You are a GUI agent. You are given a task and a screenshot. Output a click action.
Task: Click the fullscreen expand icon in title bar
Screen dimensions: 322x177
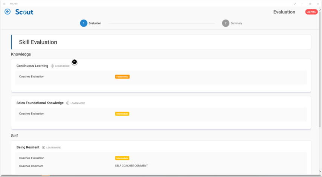click(295, 4)
